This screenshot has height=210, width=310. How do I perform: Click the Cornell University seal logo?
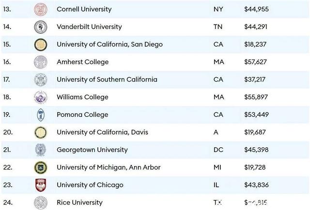coord(41,9)
